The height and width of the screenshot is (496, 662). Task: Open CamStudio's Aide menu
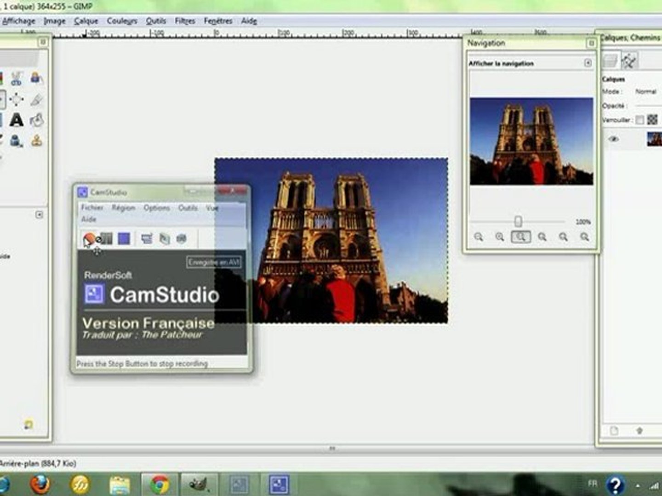pyautogui.click(x=88, y=219)
